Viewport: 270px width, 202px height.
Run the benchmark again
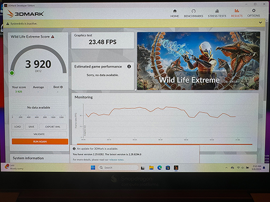[40, 142]
